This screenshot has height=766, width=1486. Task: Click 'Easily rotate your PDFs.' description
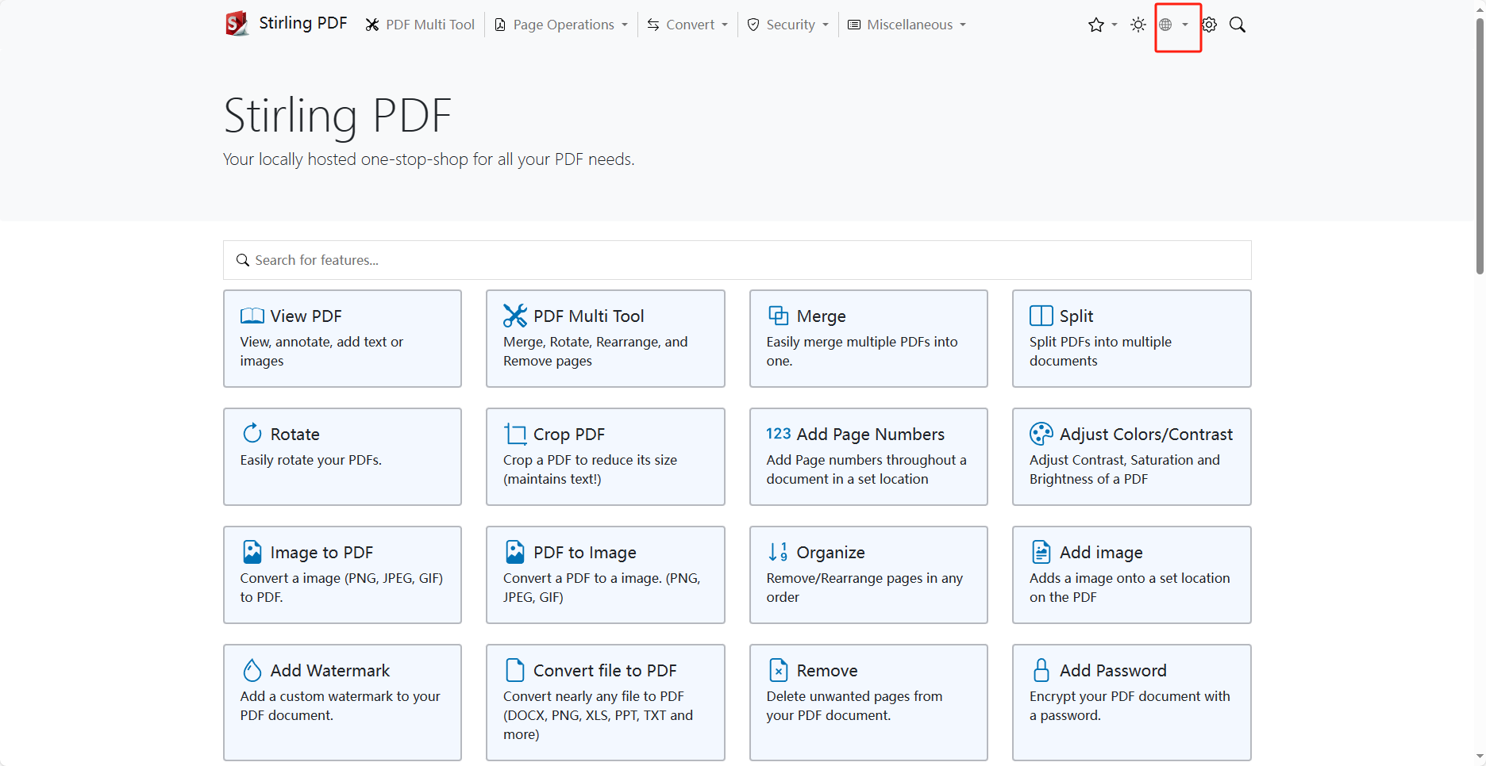[x=310, y=460]
